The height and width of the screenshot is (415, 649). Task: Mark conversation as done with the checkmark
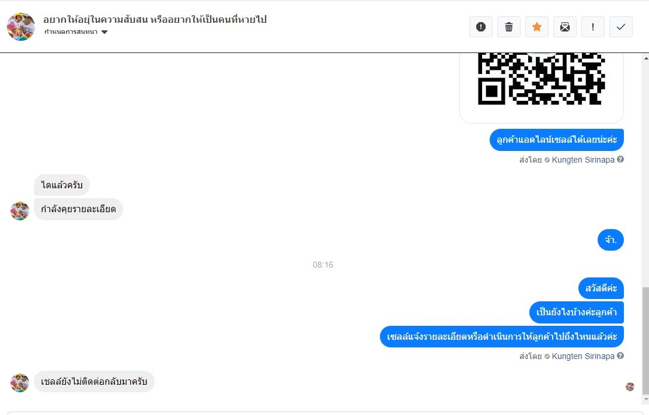click(621, 27)
